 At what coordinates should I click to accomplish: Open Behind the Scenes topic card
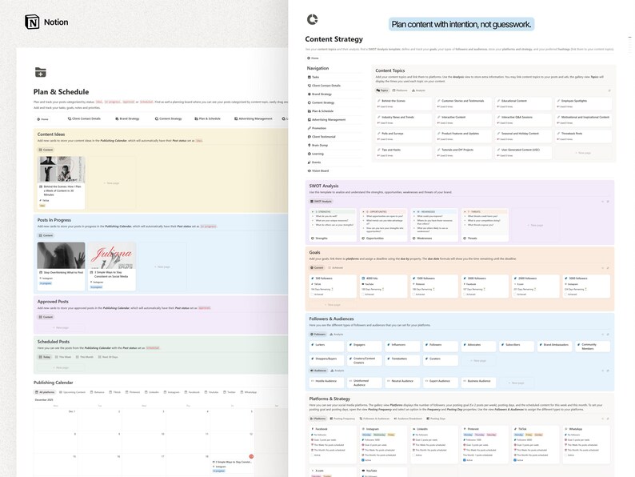coord(403,103)
